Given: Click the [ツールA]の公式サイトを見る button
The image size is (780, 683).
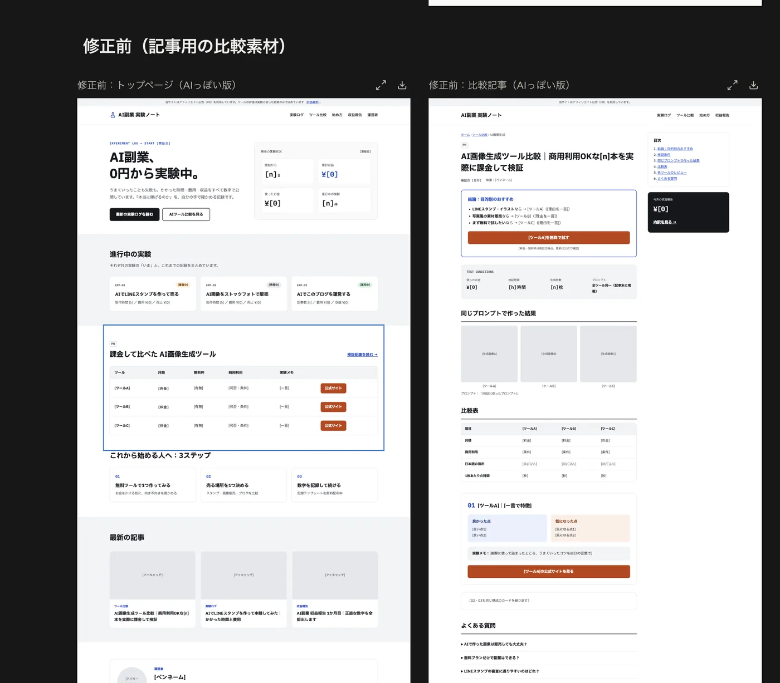Looking at the screenshot, I should click(x=549, y=572).
